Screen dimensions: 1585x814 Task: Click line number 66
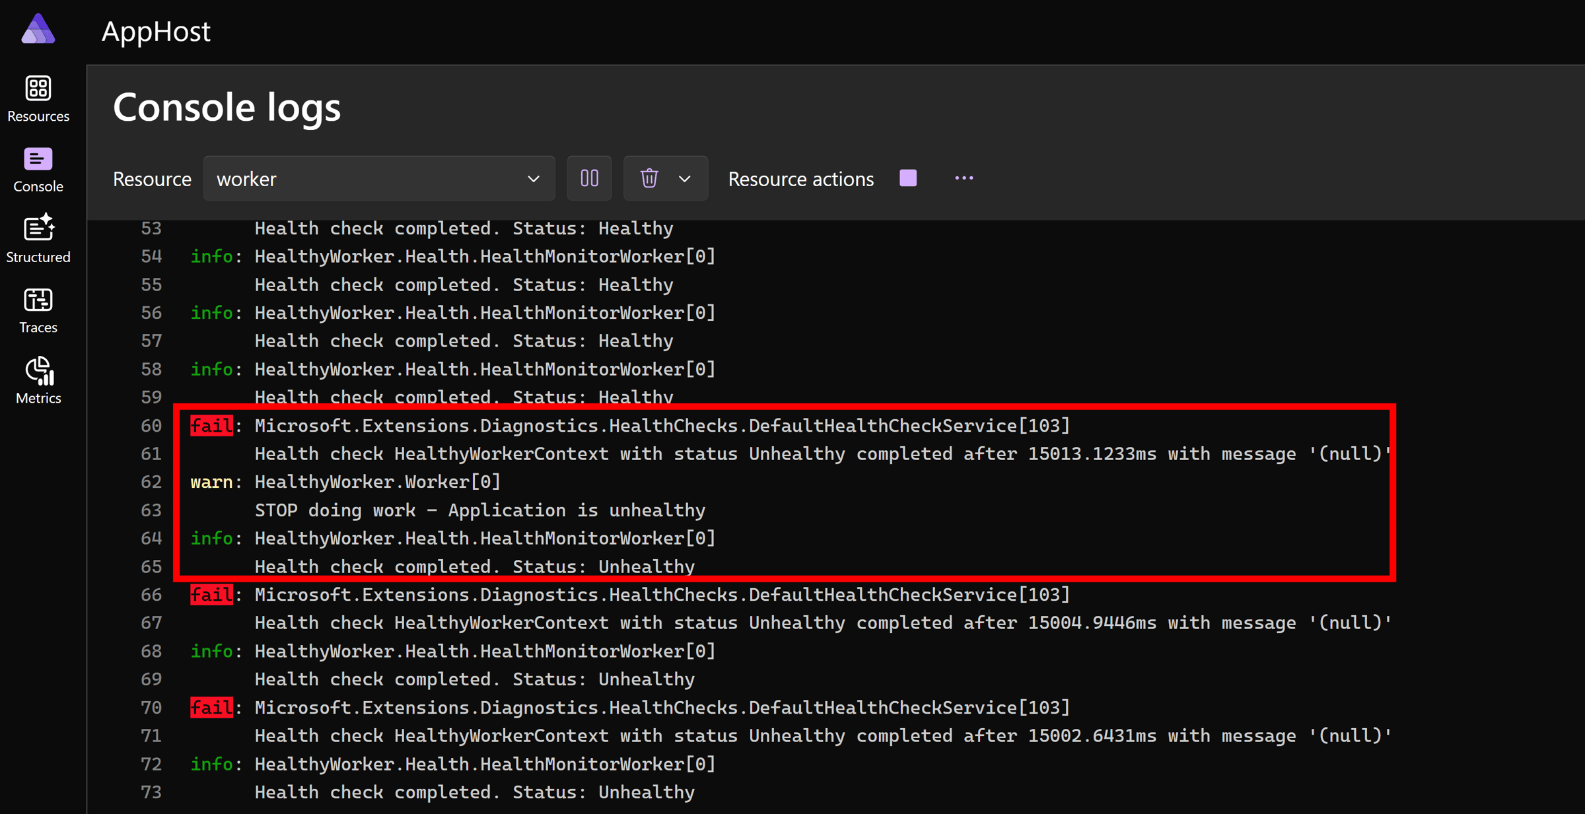coord(151,595)
